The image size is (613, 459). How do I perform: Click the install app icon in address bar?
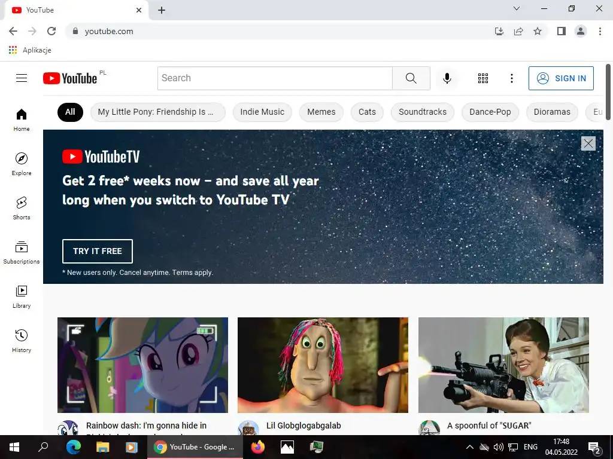point(499,31)
